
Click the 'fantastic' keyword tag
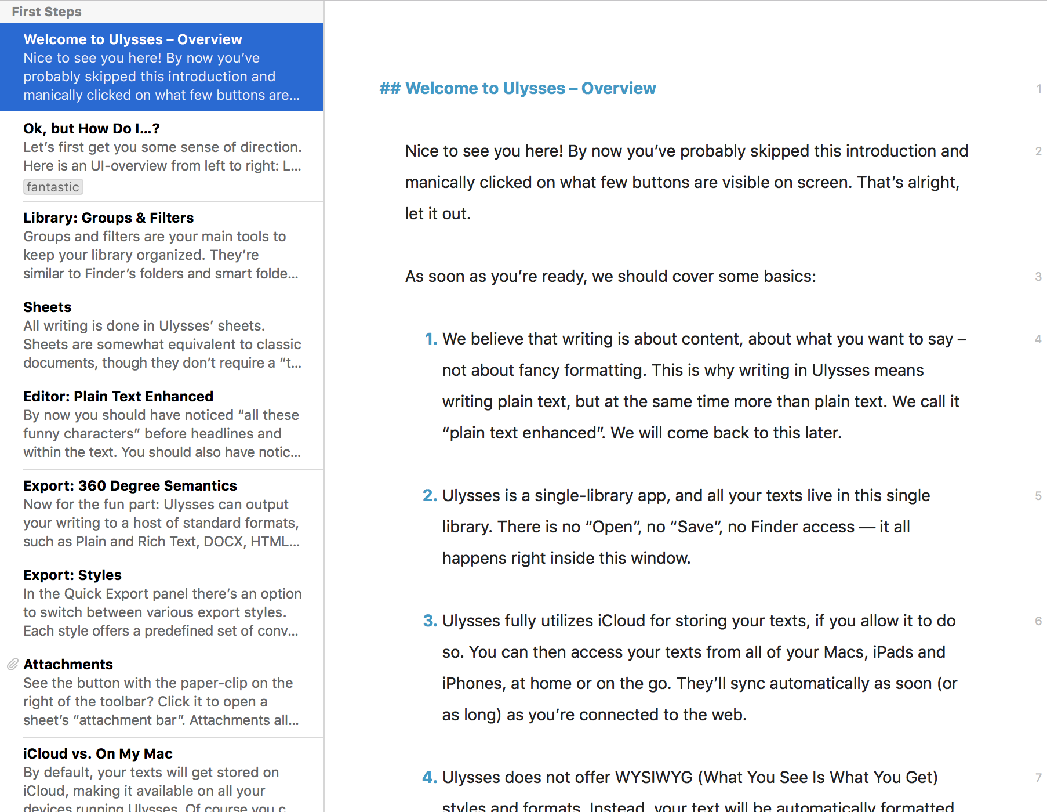pos(53,187)
